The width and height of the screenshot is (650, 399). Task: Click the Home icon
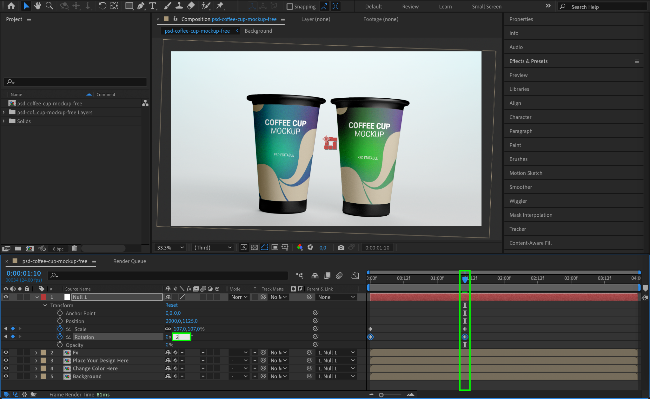coord(11,6)
